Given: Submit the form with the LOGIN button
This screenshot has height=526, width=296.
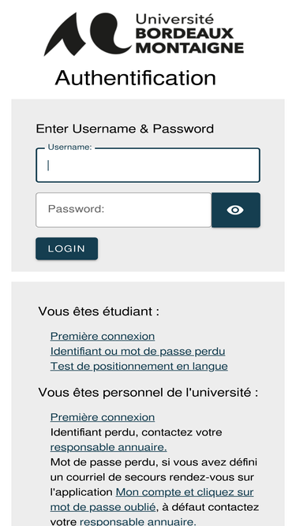Looking at the screenshot, I should pyautogui.click(x=67, y=248).
